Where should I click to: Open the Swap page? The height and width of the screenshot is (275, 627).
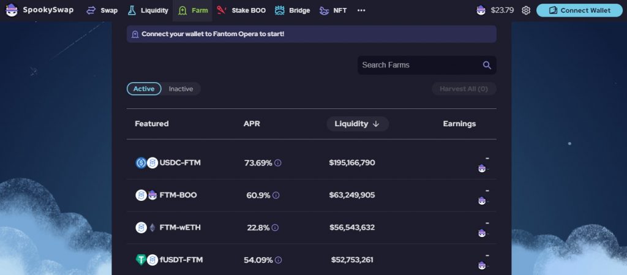102,10
